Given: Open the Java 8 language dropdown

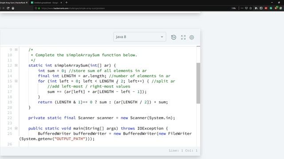Looking at the screenshot, I should point(140,37).
